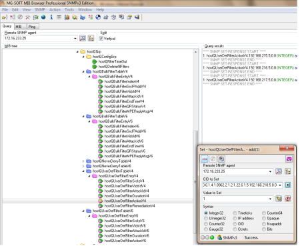Collapse the hostQBulkFilterTableV4 node

point(83,71)
